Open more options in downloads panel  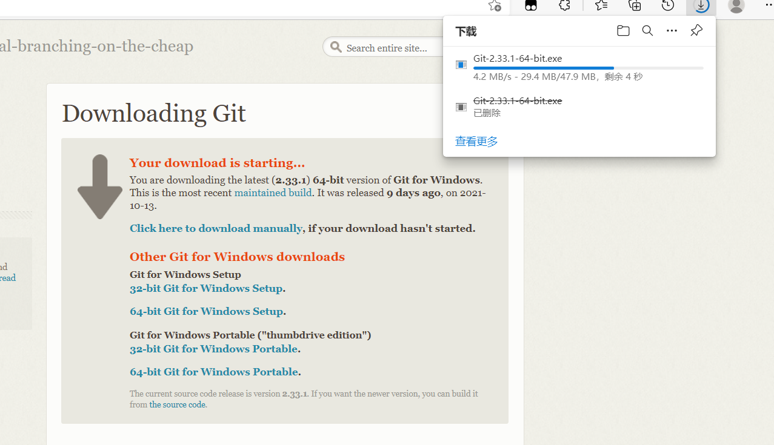(x=672, y=31)
